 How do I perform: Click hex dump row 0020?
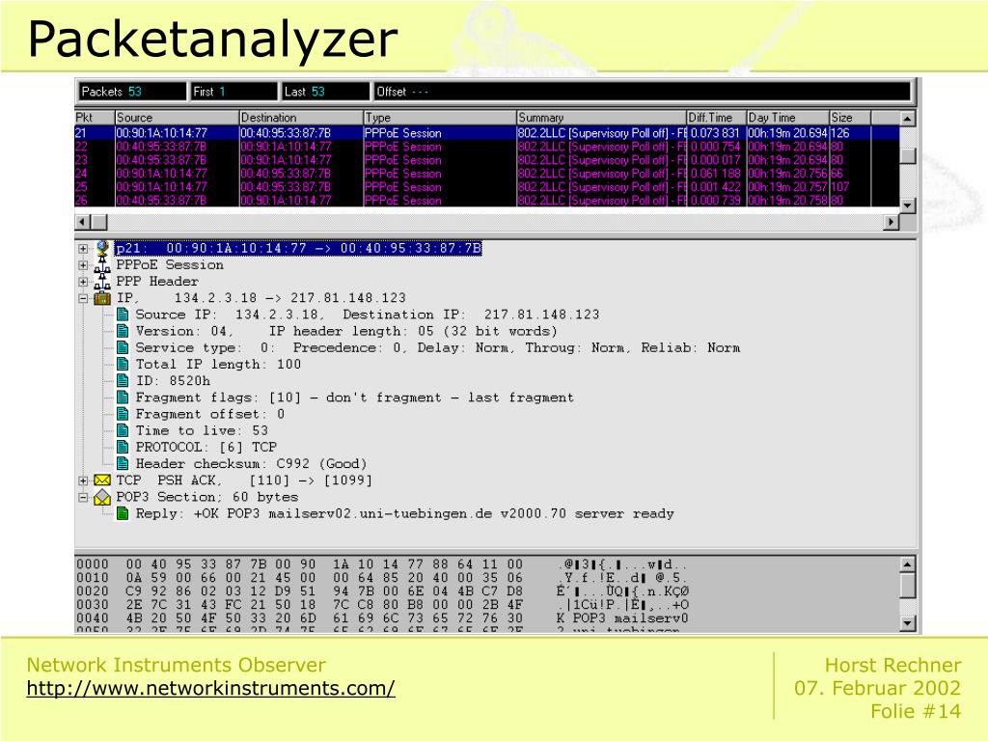382,591
